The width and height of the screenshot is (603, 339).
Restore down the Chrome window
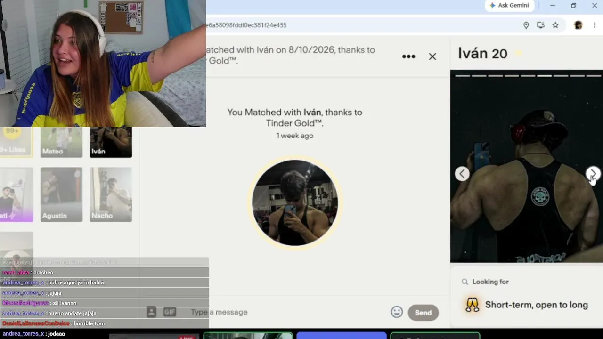[573, 6]
